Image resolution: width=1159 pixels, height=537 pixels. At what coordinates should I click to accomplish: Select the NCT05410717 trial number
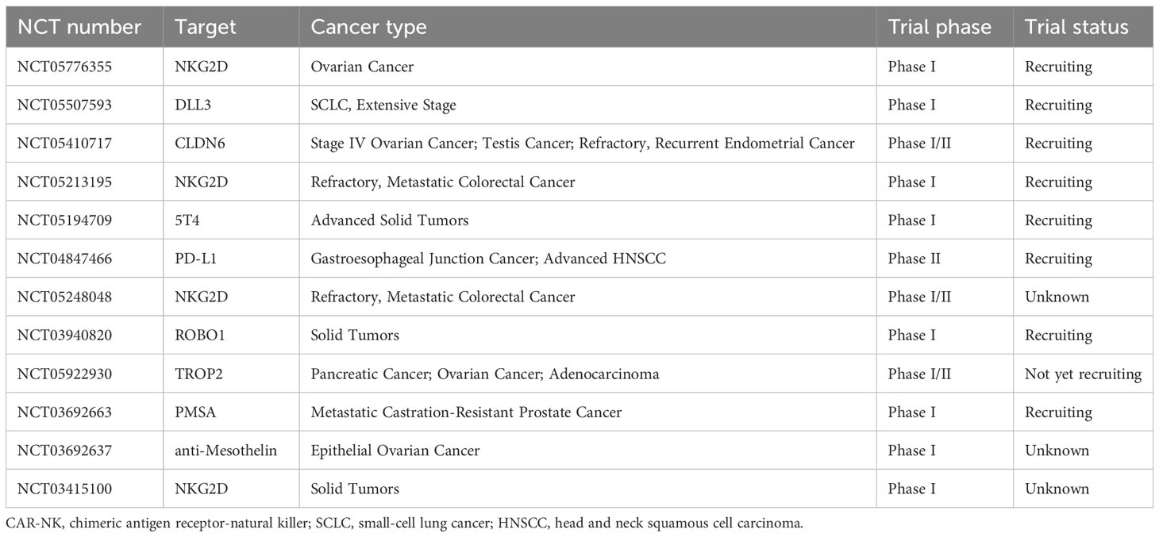point(64,144)
